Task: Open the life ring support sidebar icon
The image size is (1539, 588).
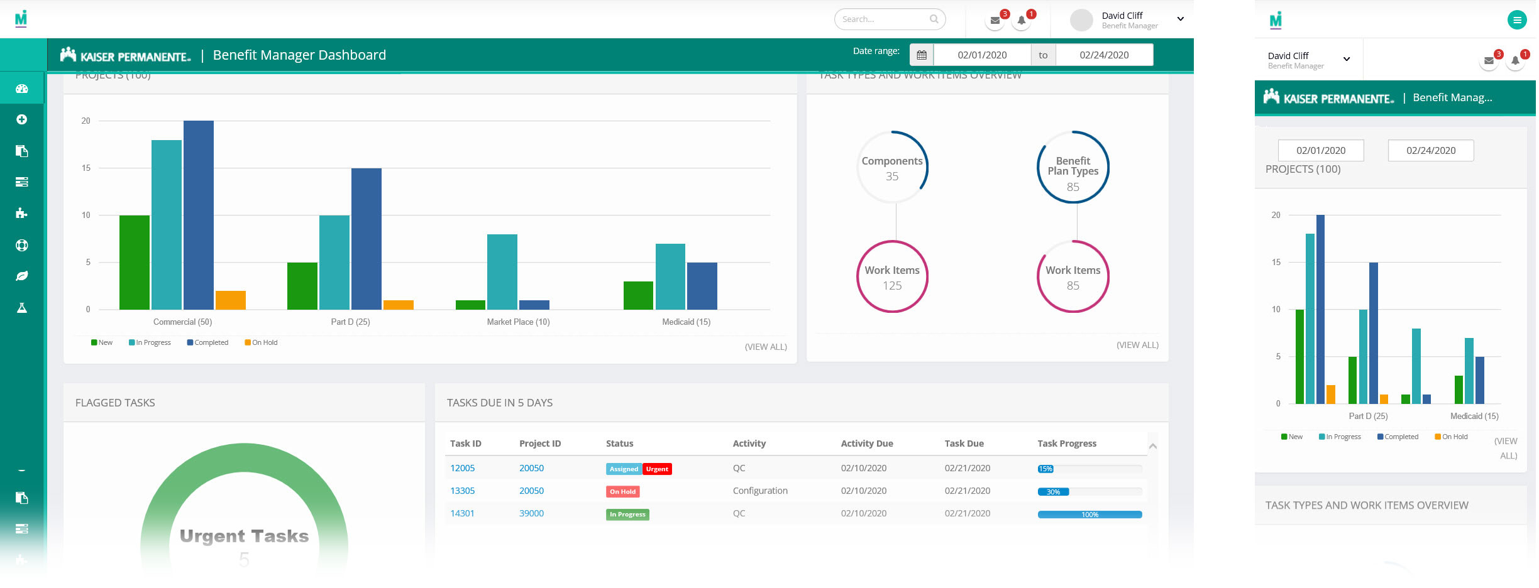Action: (22, 245)
